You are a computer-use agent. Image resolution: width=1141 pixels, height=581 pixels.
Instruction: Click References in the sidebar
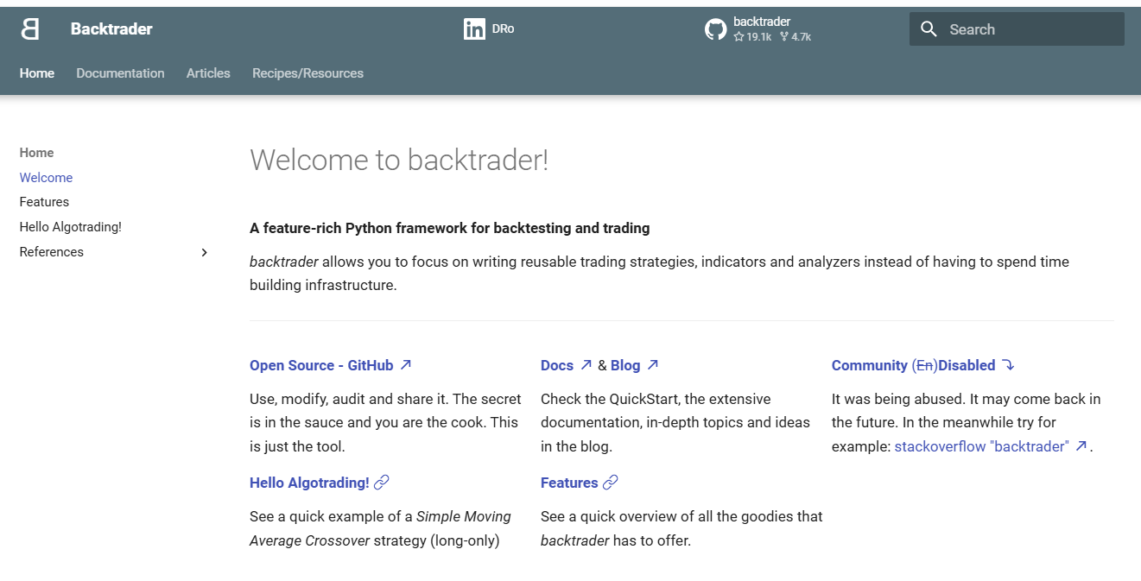point(52,252)
